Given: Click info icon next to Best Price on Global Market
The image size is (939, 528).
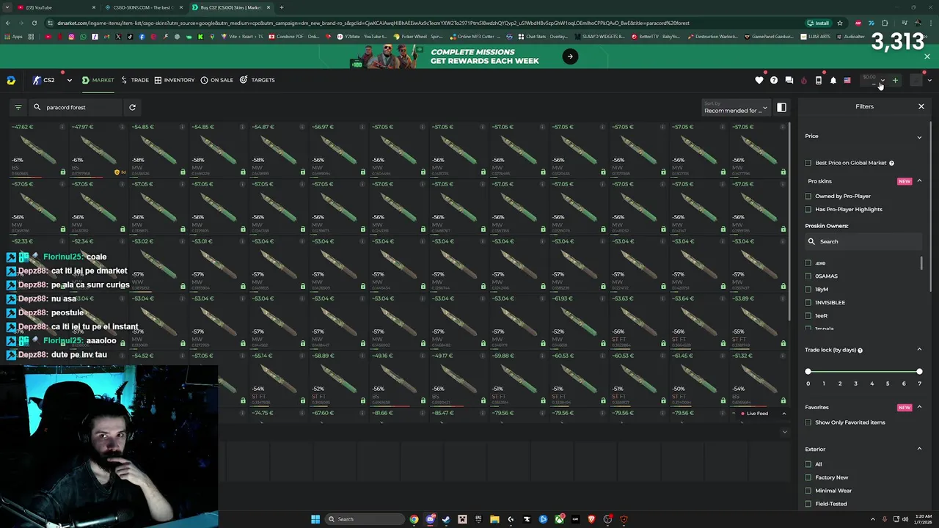Looking at the screenshot, I should [891, 163].
